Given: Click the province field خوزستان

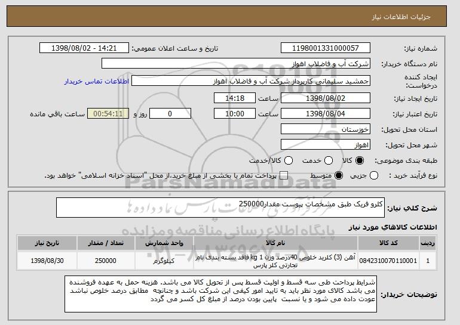Looking at the screenshot, I should pos(326,129).
